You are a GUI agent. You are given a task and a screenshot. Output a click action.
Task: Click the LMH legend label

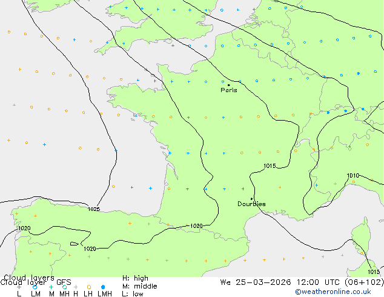(105, 293)
